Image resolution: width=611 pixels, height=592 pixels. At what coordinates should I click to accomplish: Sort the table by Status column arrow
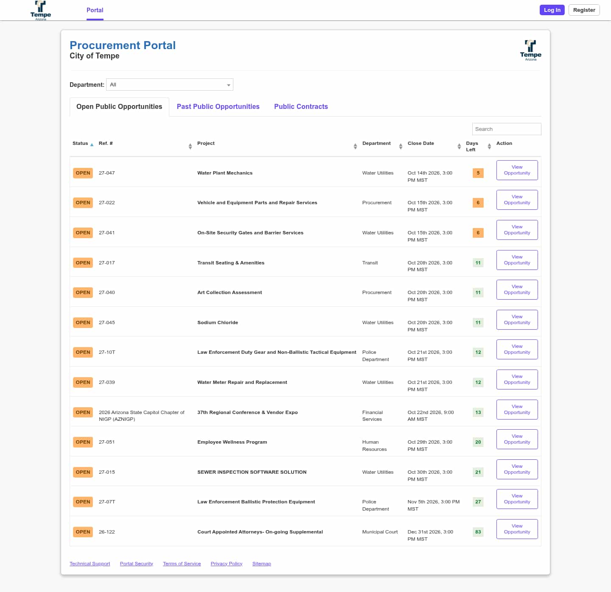pos(92,145)
